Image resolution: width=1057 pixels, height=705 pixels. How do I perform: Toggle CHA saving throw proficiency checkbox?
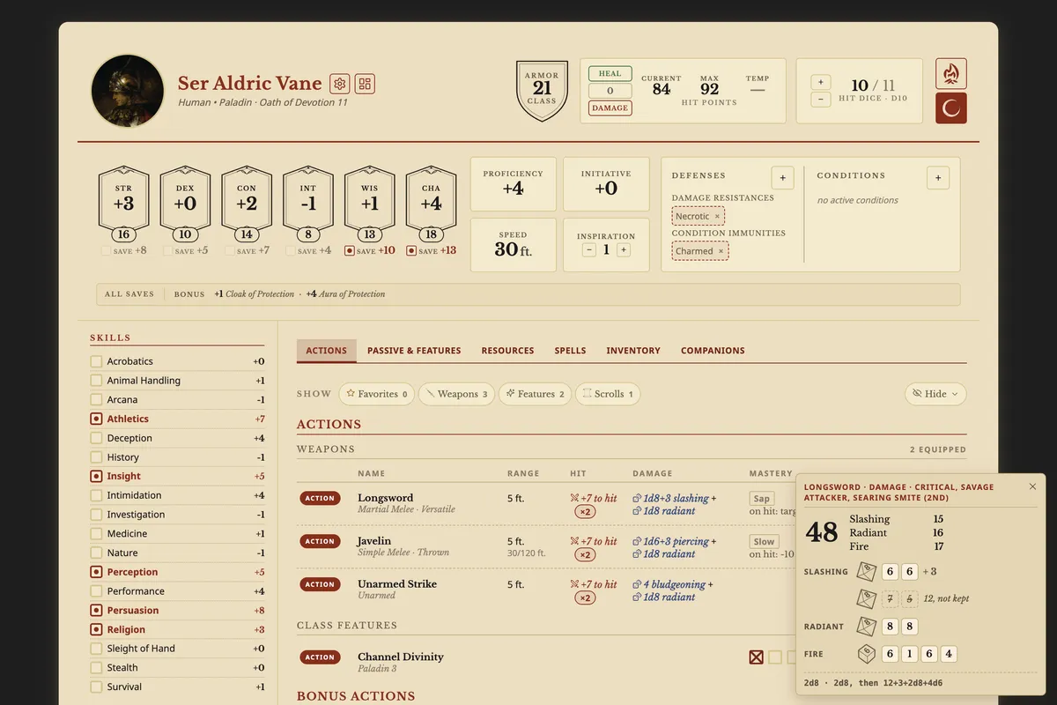(x=411, y=251)
